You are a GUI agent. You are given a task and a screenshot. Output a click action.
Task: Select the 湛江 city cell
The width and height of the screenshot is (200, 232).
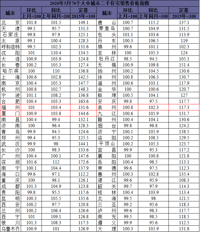(107, 180)
